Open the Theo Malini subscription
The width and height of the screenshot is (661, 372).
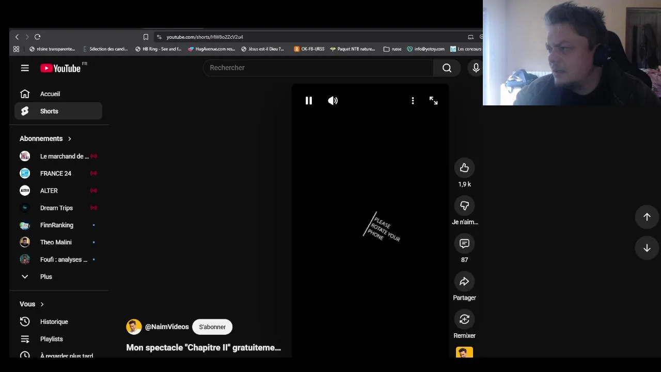[58, 242]
